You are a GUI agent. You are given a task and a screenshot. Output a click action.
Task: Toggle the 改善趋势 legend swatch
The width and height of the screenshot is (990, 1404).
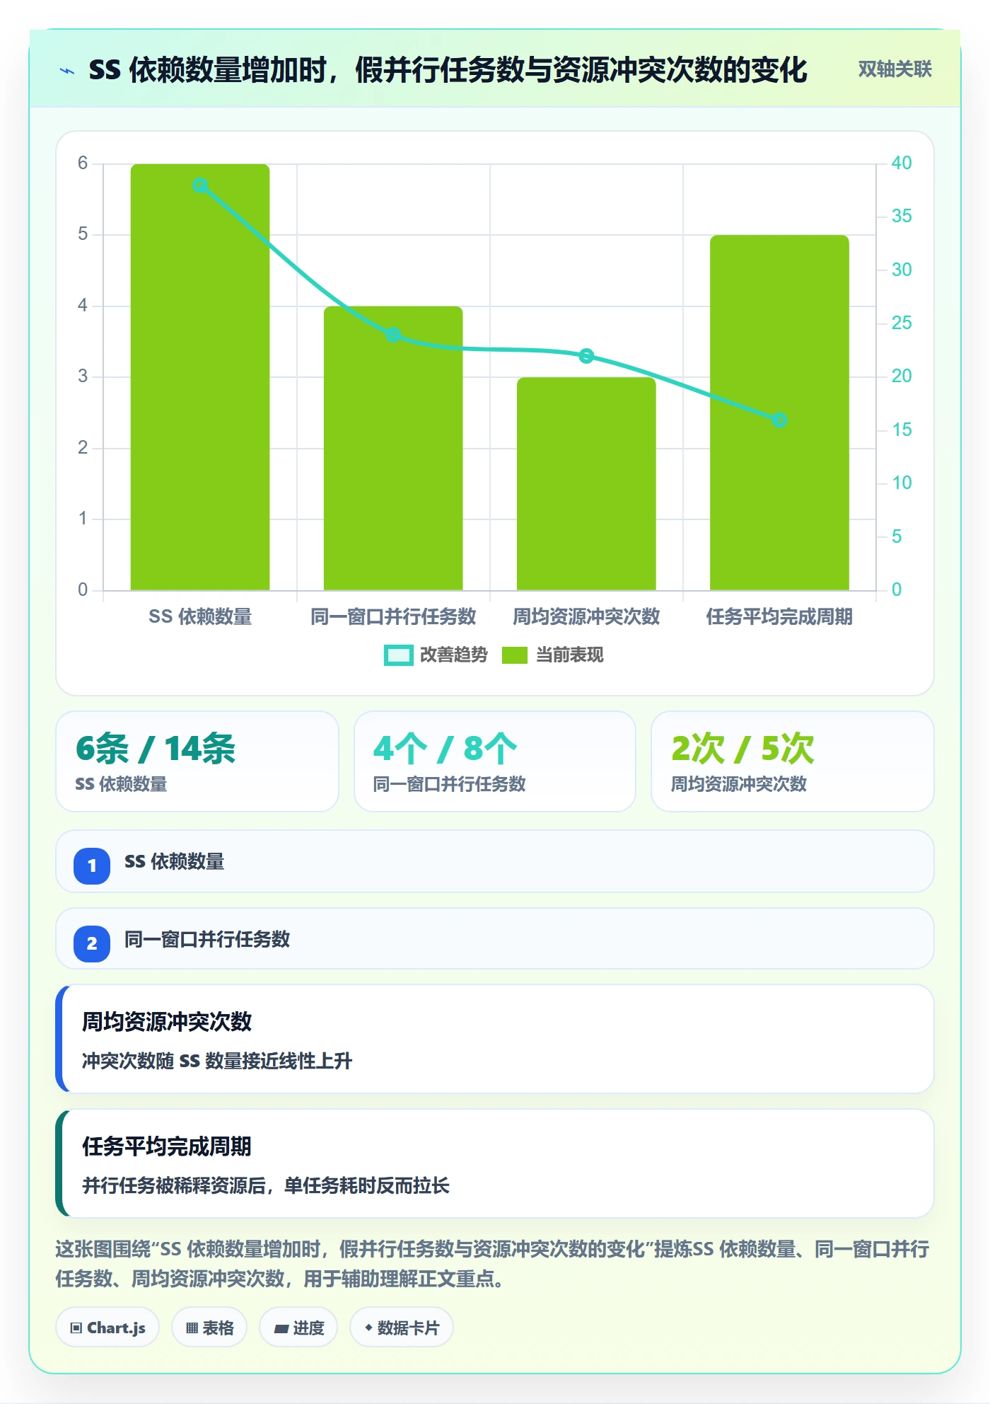(399, 655)
